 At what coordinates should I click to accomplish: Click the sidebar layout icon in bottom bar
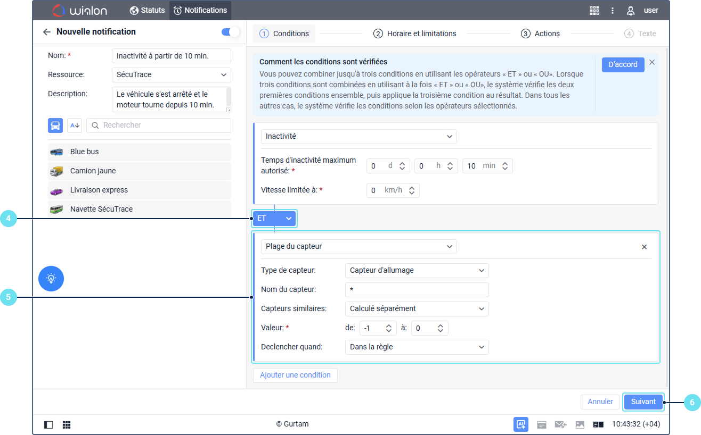48,424
